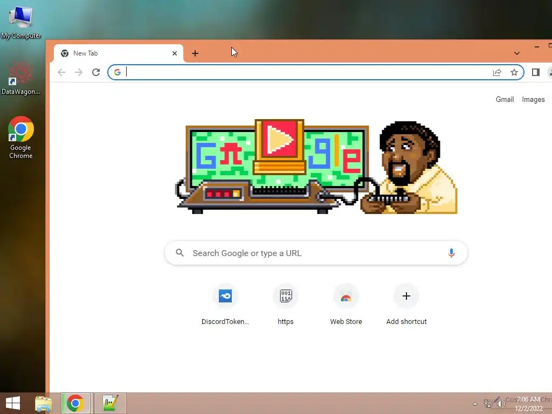
Task: Open File Explorer from taskbar
Action: click(43, 403)
